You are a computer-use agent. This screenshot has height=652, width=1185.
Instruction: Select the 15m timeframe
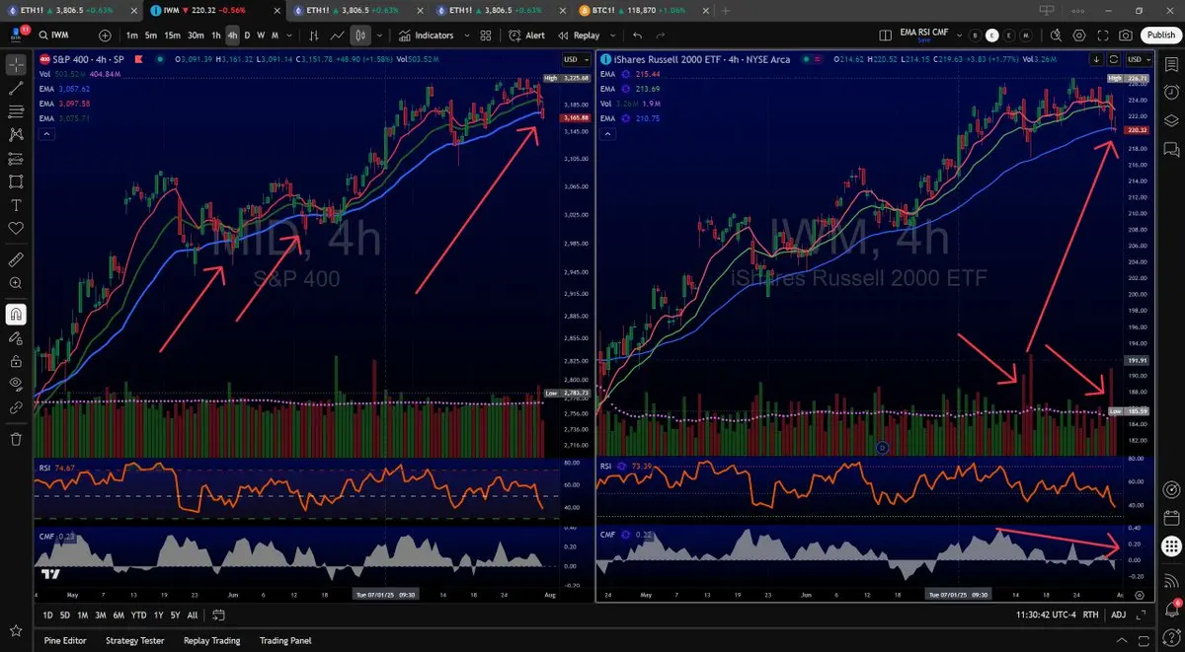coord(172,36)
